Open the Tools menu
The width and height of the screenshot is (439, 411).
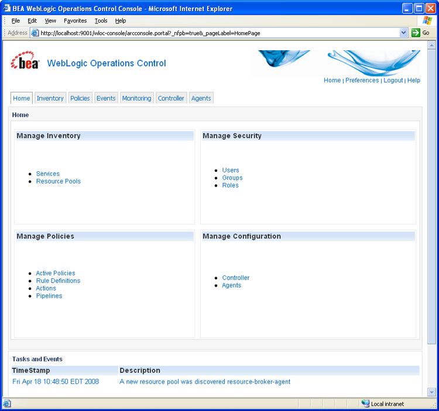[x=101, y=20]
